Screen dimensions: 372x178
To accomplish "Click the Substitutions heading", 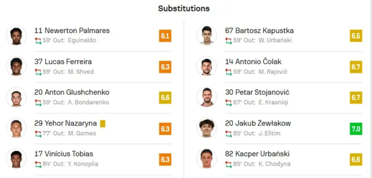I will click(184, 8).
